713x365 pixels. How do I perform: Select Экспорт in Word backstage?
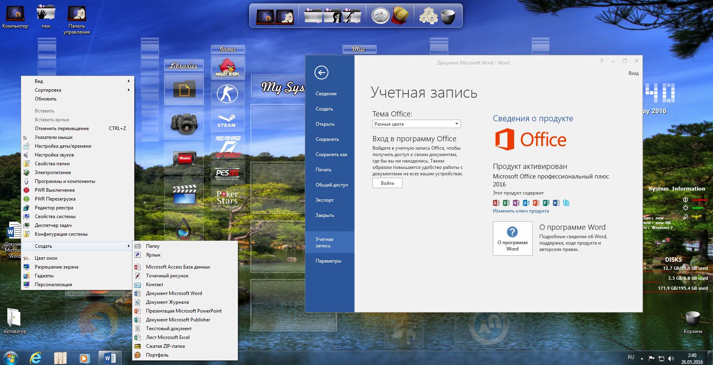[x=330, y=200]
